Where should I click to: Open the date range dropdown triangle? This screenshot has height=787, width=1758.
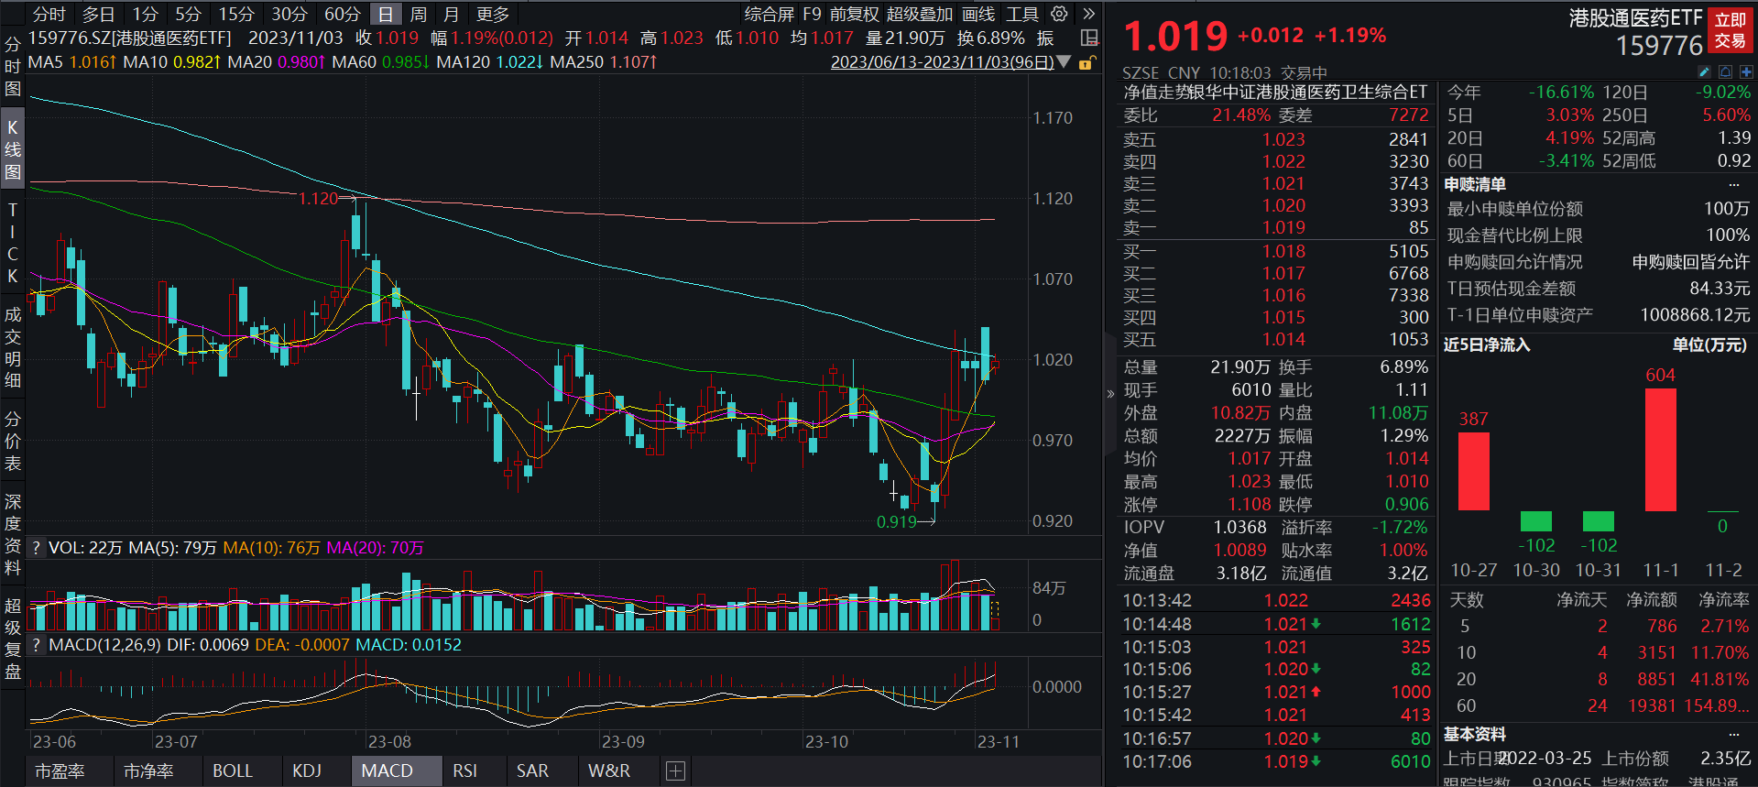coord(1064,62)
